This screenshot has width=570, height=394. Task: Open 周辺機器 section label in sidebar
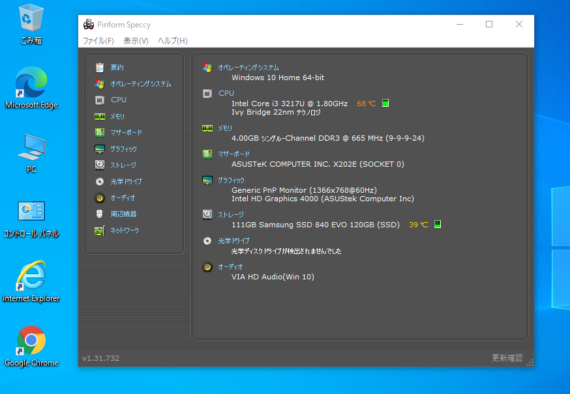124,214
